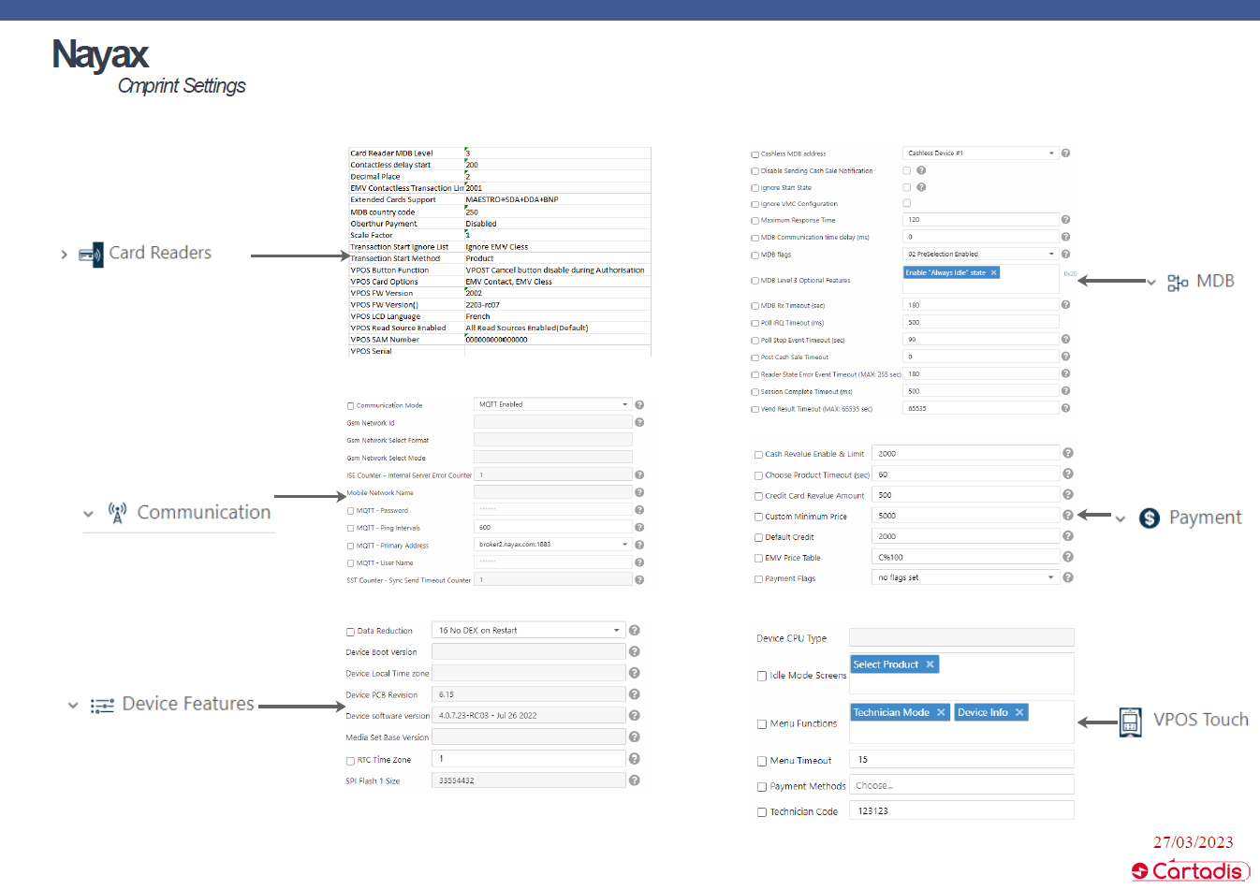The image size is (1260, 890).
Task: Open help icon for Mobile Network Name
Action: click(x=639, y=492)
